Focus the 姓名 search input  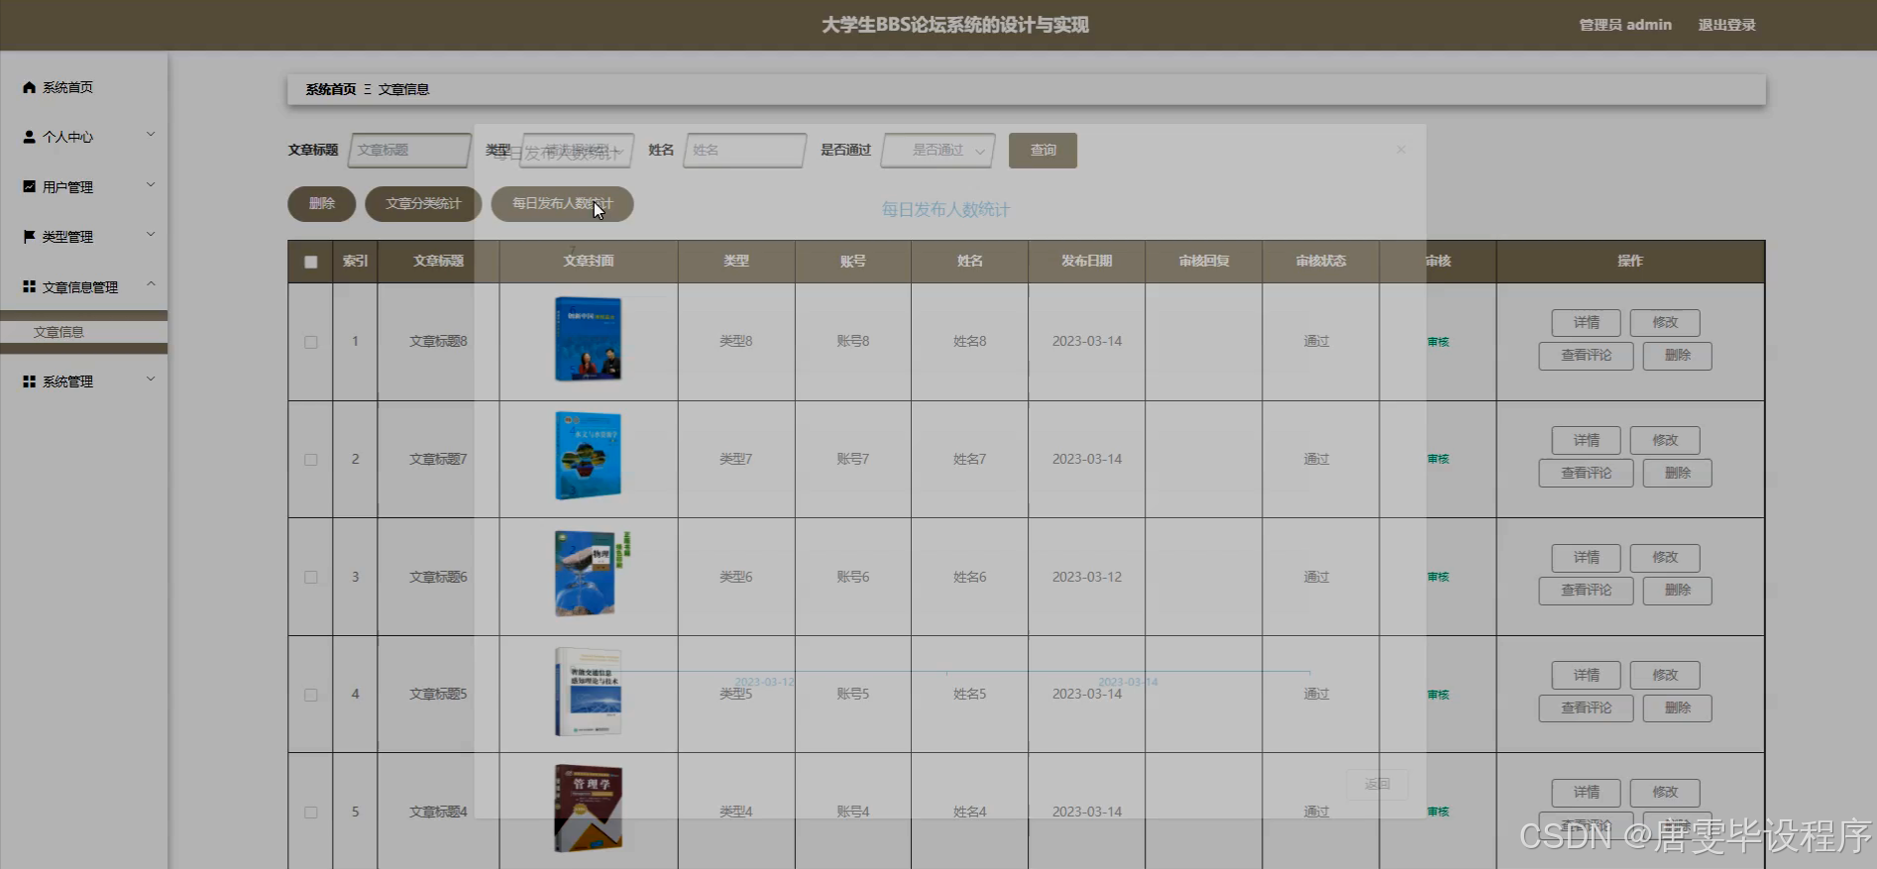(x=745, y=151)
